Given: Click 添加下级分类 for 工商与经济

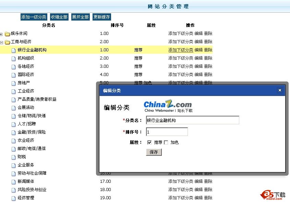Looking at the screenshot, I should (181, 42).
